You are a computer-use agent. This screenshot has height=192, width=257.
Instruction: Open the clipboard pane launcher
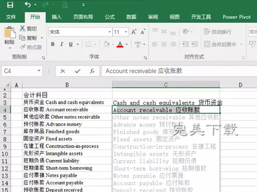43,58
